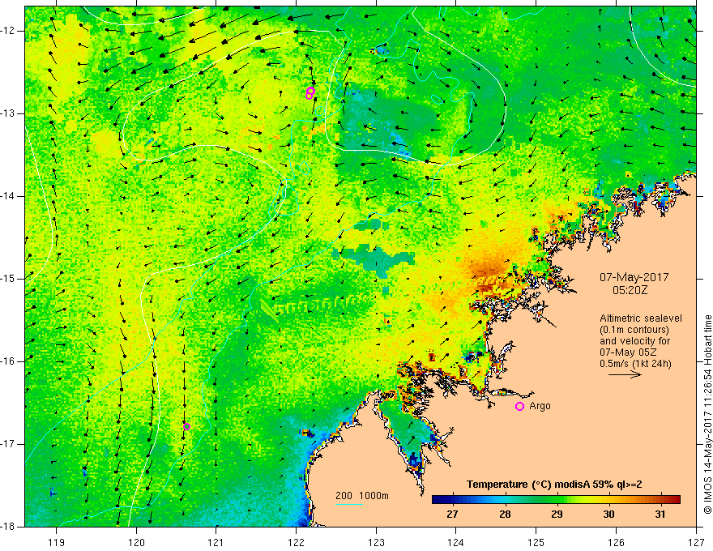The image size is (713, 551).
Task: Click the 30 colorbar tick label
Action: click(608, 515)
